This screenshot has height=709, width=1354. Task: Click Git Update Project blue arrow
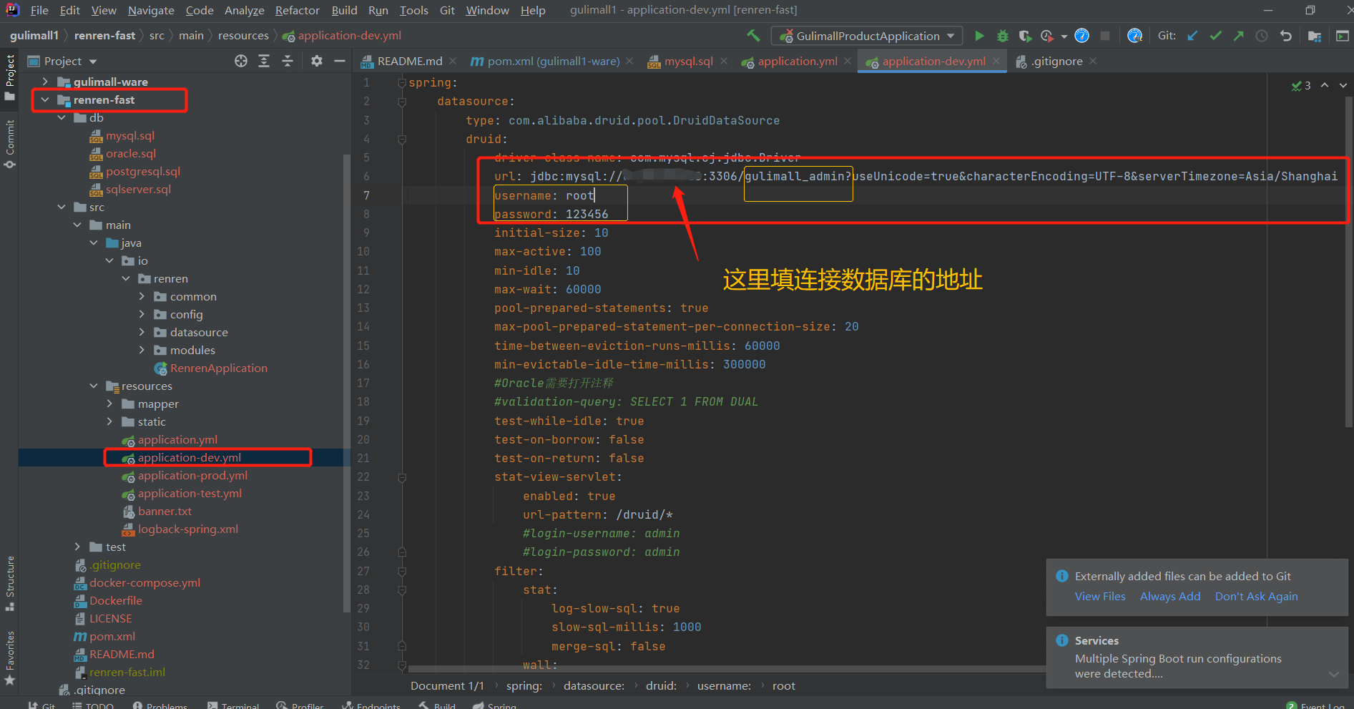pyautogui.click(x=1192, y=36)
